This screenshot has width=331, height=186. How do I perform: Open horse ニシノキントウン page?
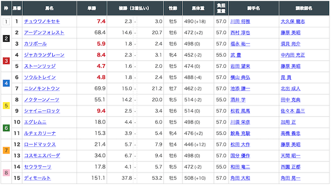[x=42, y=88]
